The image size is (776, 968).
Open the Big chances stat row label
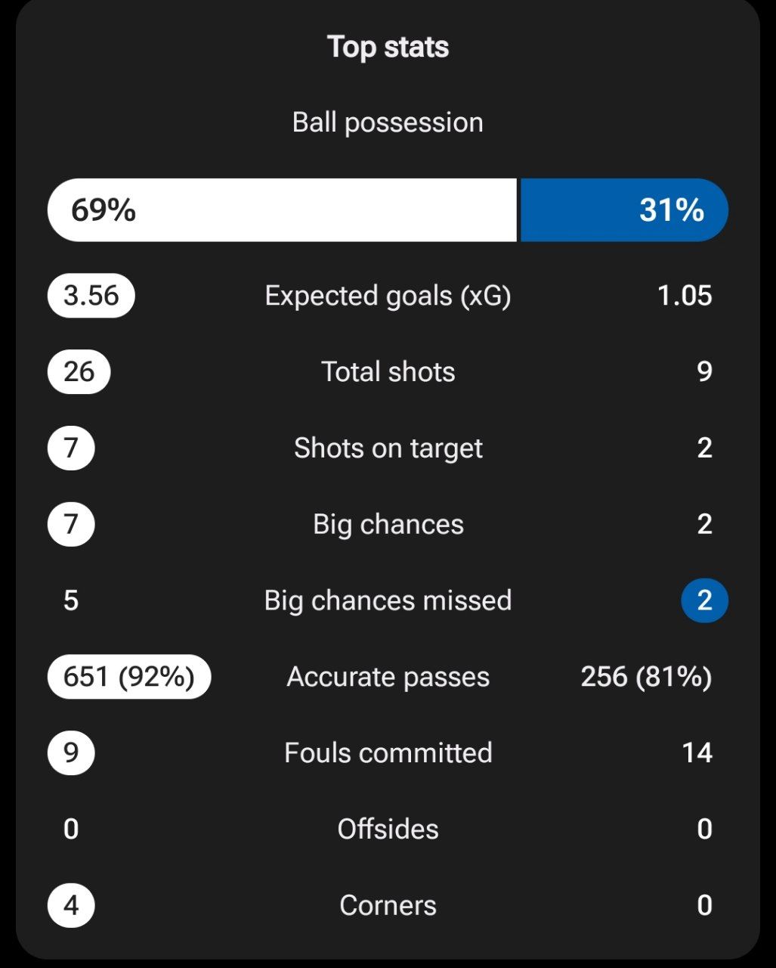tap(388, 525)
